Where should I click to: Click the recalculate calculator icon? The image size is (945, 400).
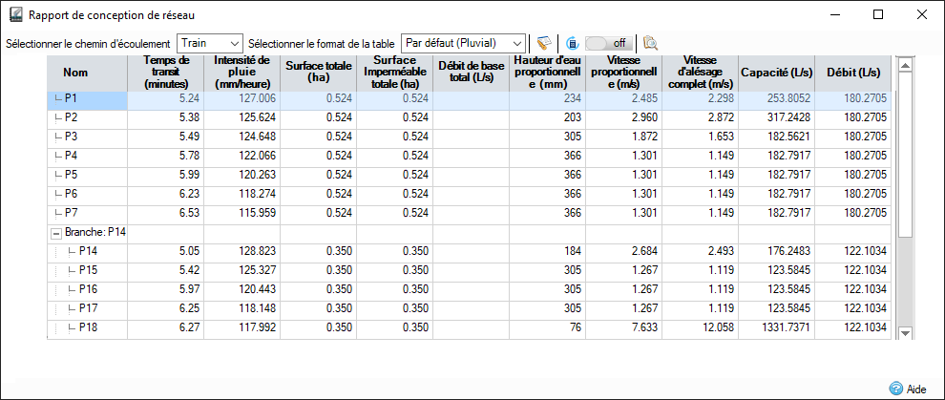click(x=573, y=43)
